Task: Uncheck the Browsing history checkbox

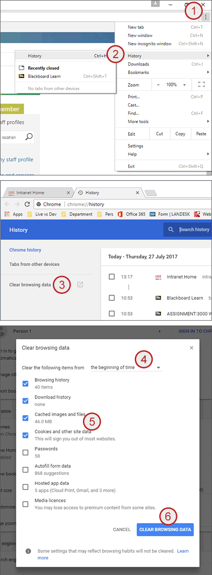Action: [x=25, y=383]
